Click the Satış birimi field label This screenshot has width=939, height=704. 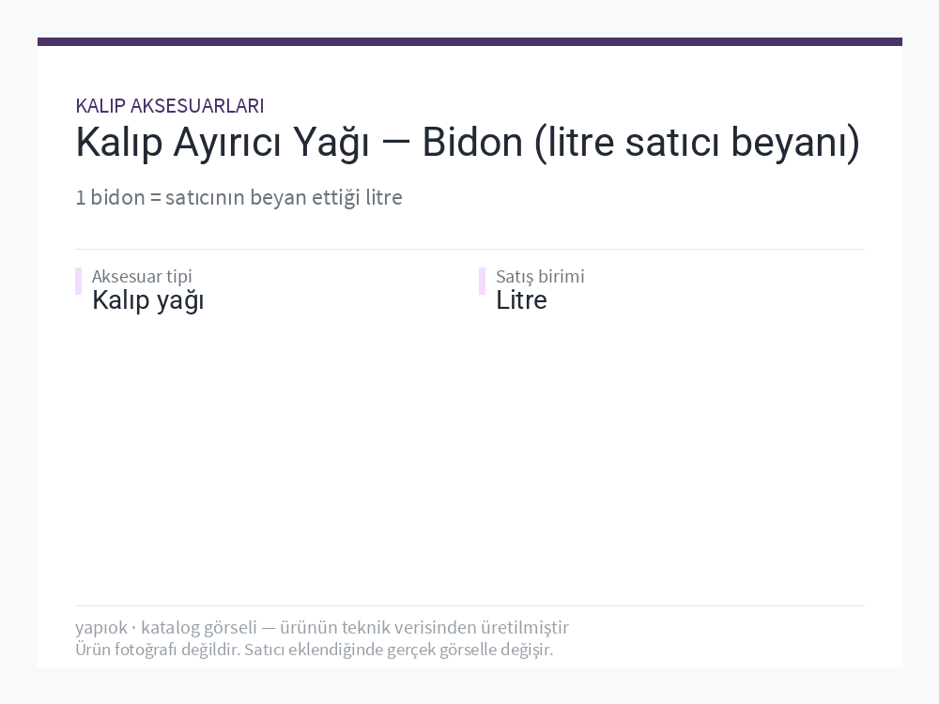(540, 276)
